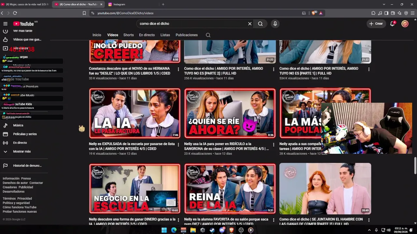This screenshot has height=234, width=417.
Task: Open the Windows Start menu
Action: [x=164, y=230]
